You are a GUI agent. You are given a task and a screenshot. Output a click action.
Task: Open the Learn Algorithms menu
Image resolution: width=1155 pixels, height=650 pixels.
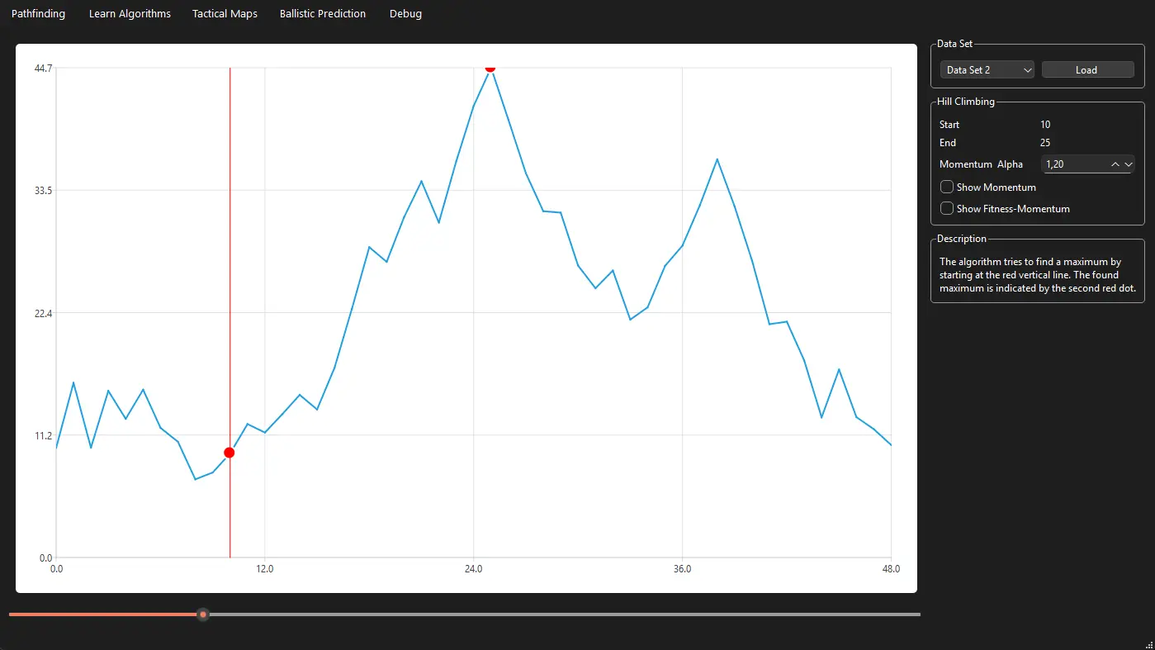pyautogui.click(x=130, y=14)
